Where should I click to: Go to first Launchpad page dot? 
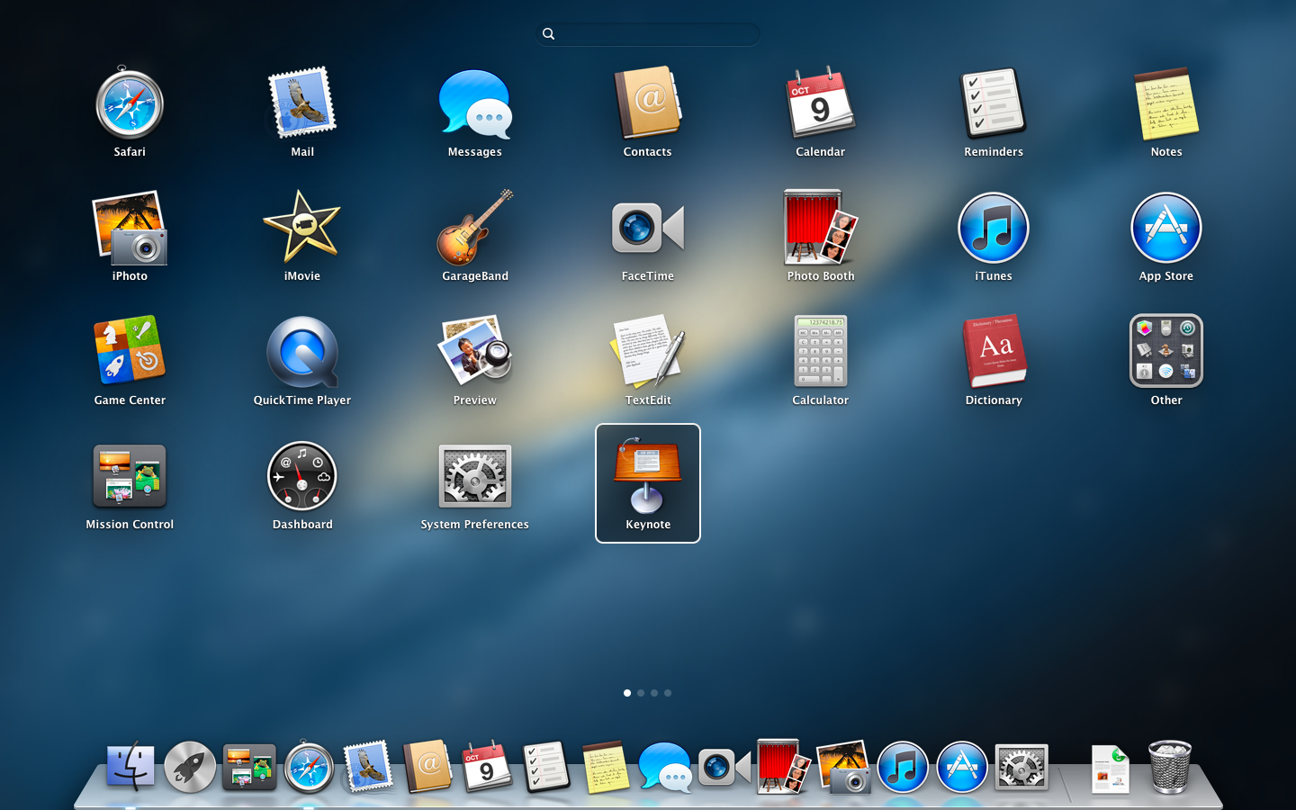[627, 693]
